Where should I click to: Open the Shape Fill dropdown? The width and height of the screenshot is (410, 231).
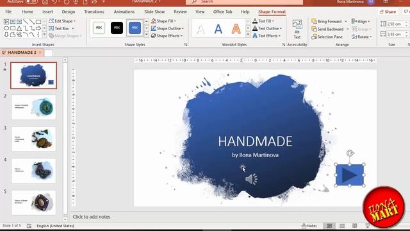coord(164,21)
